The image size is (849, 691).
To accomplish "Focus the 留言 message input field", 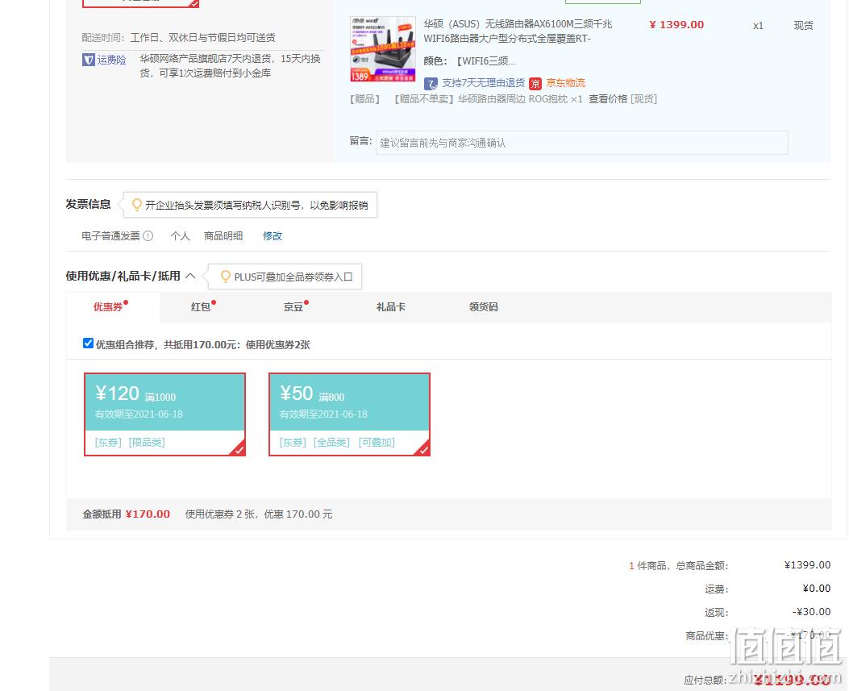I will point(581,143).
